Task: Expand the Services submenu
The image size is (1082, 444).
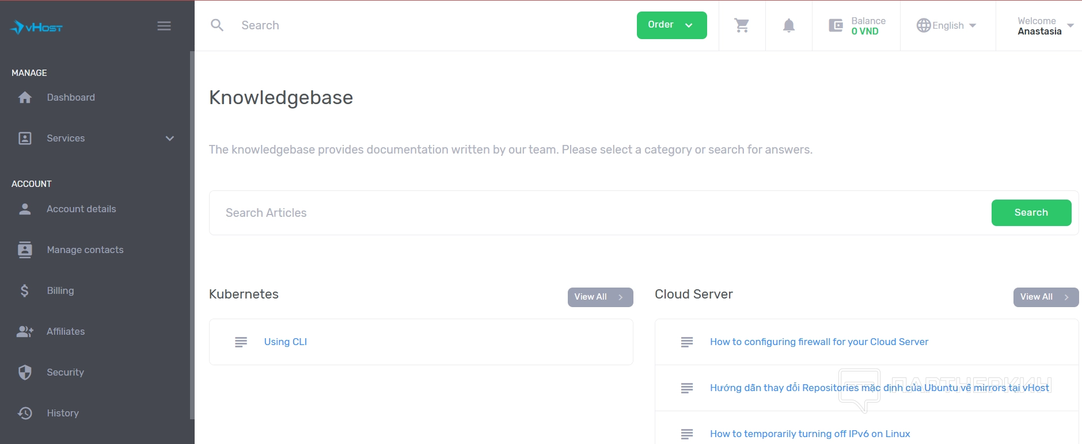Action: click(169, 139)
